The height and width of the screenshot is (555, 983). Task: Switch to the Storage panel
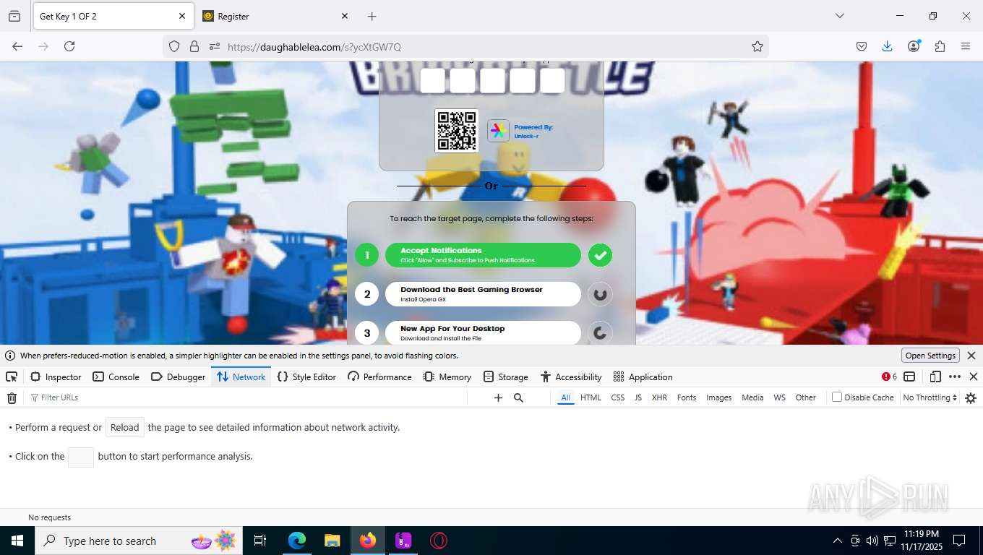(x=506, y=377)
